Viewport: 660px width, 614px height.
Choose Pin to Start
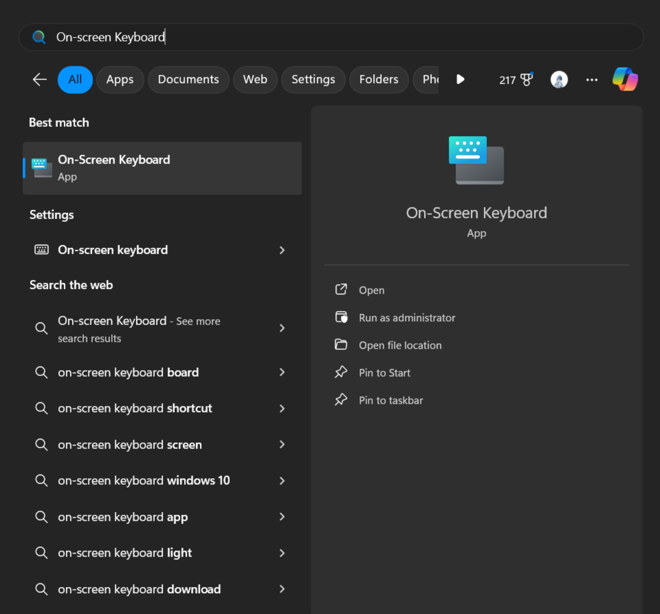(384, 373)
